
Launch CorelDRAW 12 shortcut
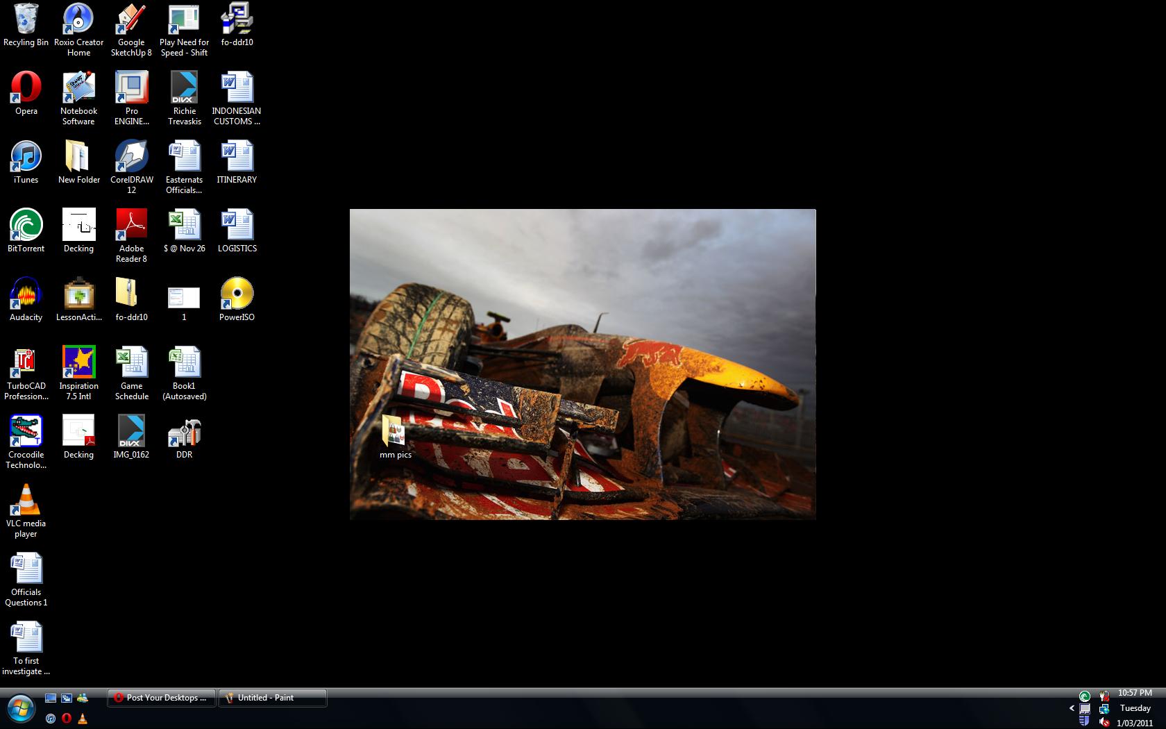(131, 167)
